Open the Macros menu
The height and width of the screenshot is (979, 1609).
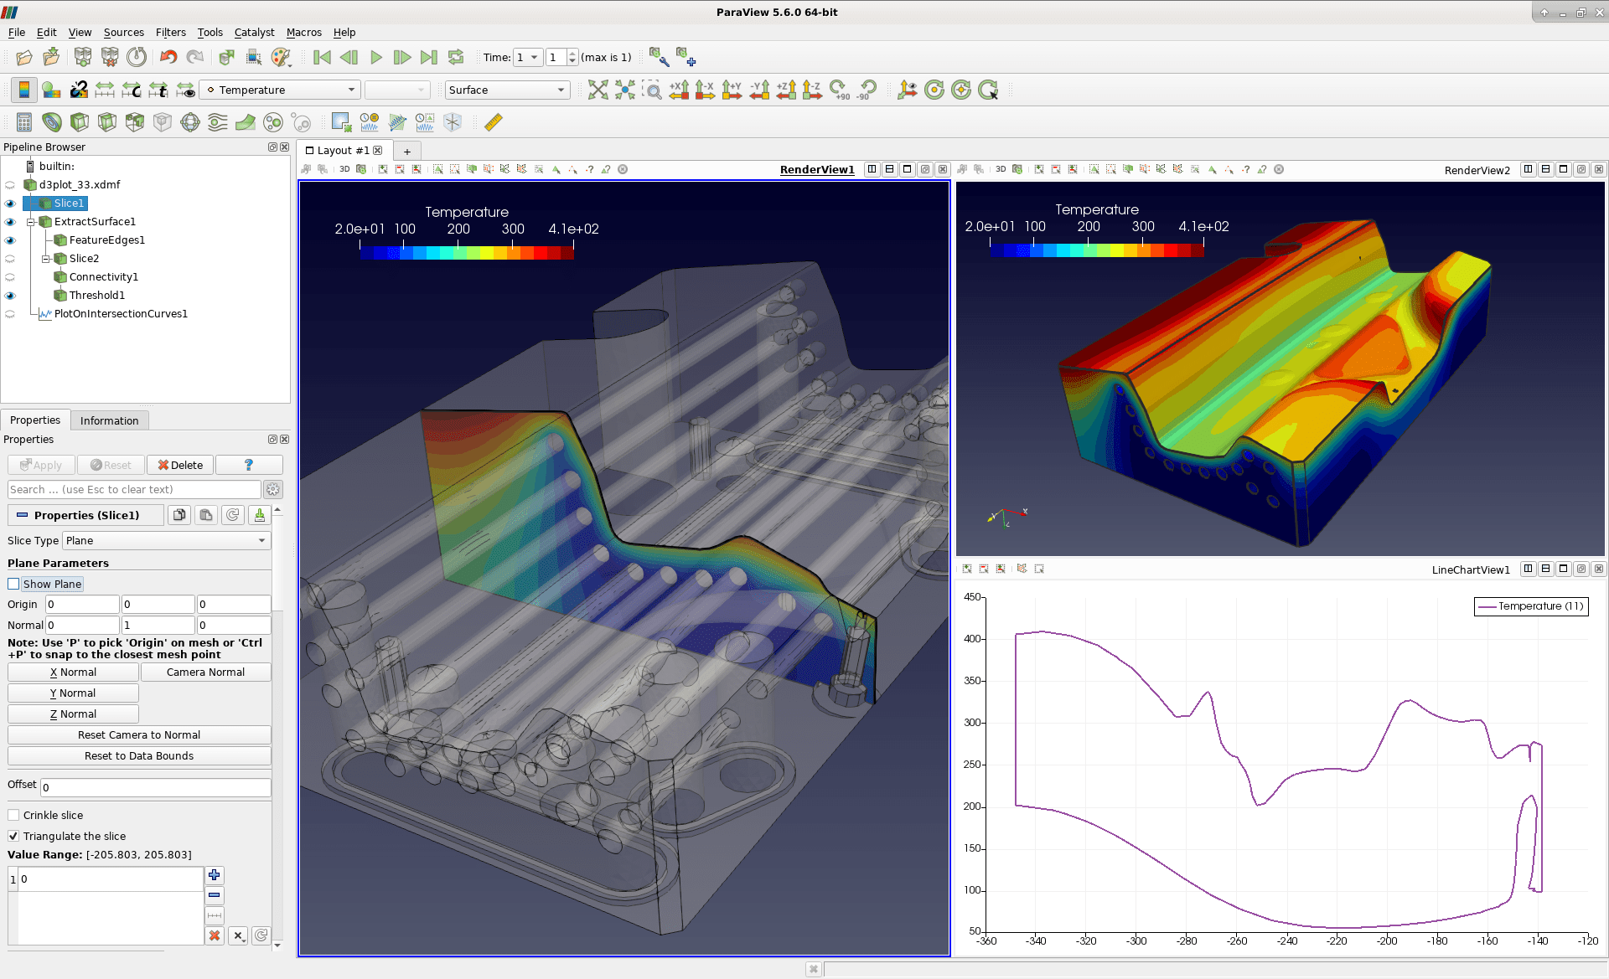[x=303, y=33]
